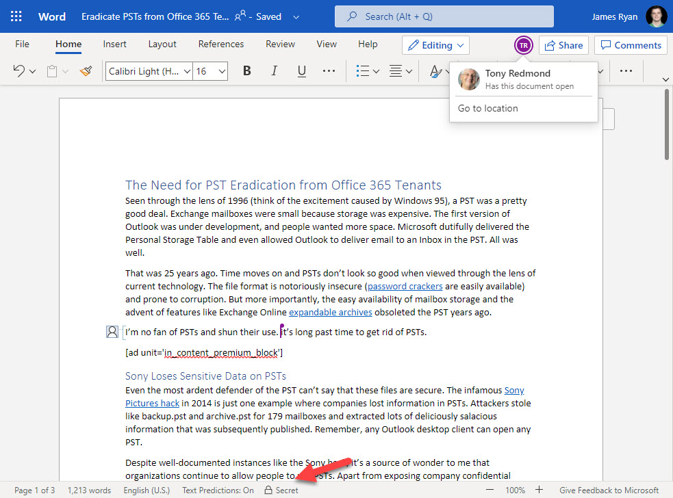Click the Bullets list icon
The width and height of the screenshot is (673, 498).
point(363,70)
